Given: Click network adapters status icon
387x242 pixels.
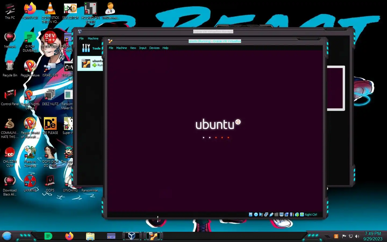Looking at the screenshot, I should 266,215.
